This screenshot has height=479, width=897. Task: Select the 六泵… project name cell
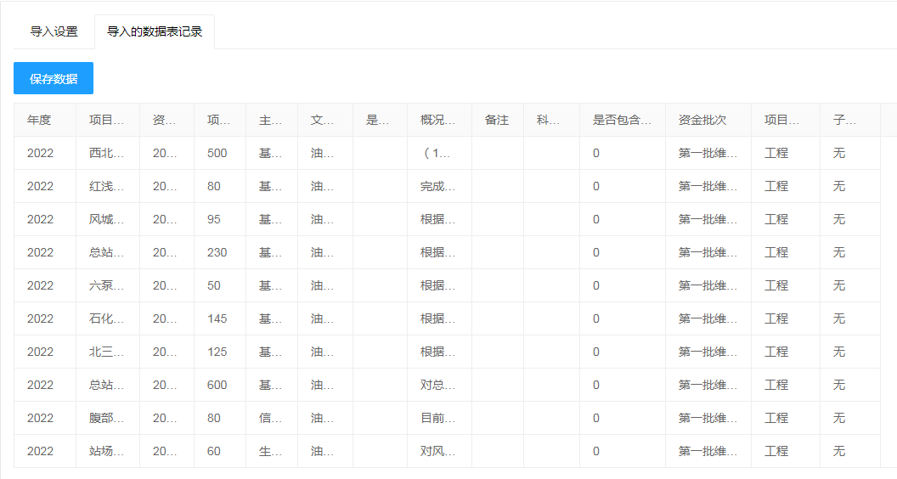pos(108,285)
